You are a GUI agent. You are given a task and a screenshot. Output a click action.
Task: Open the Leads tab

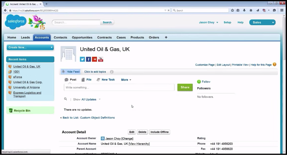[x=25, y=37]
